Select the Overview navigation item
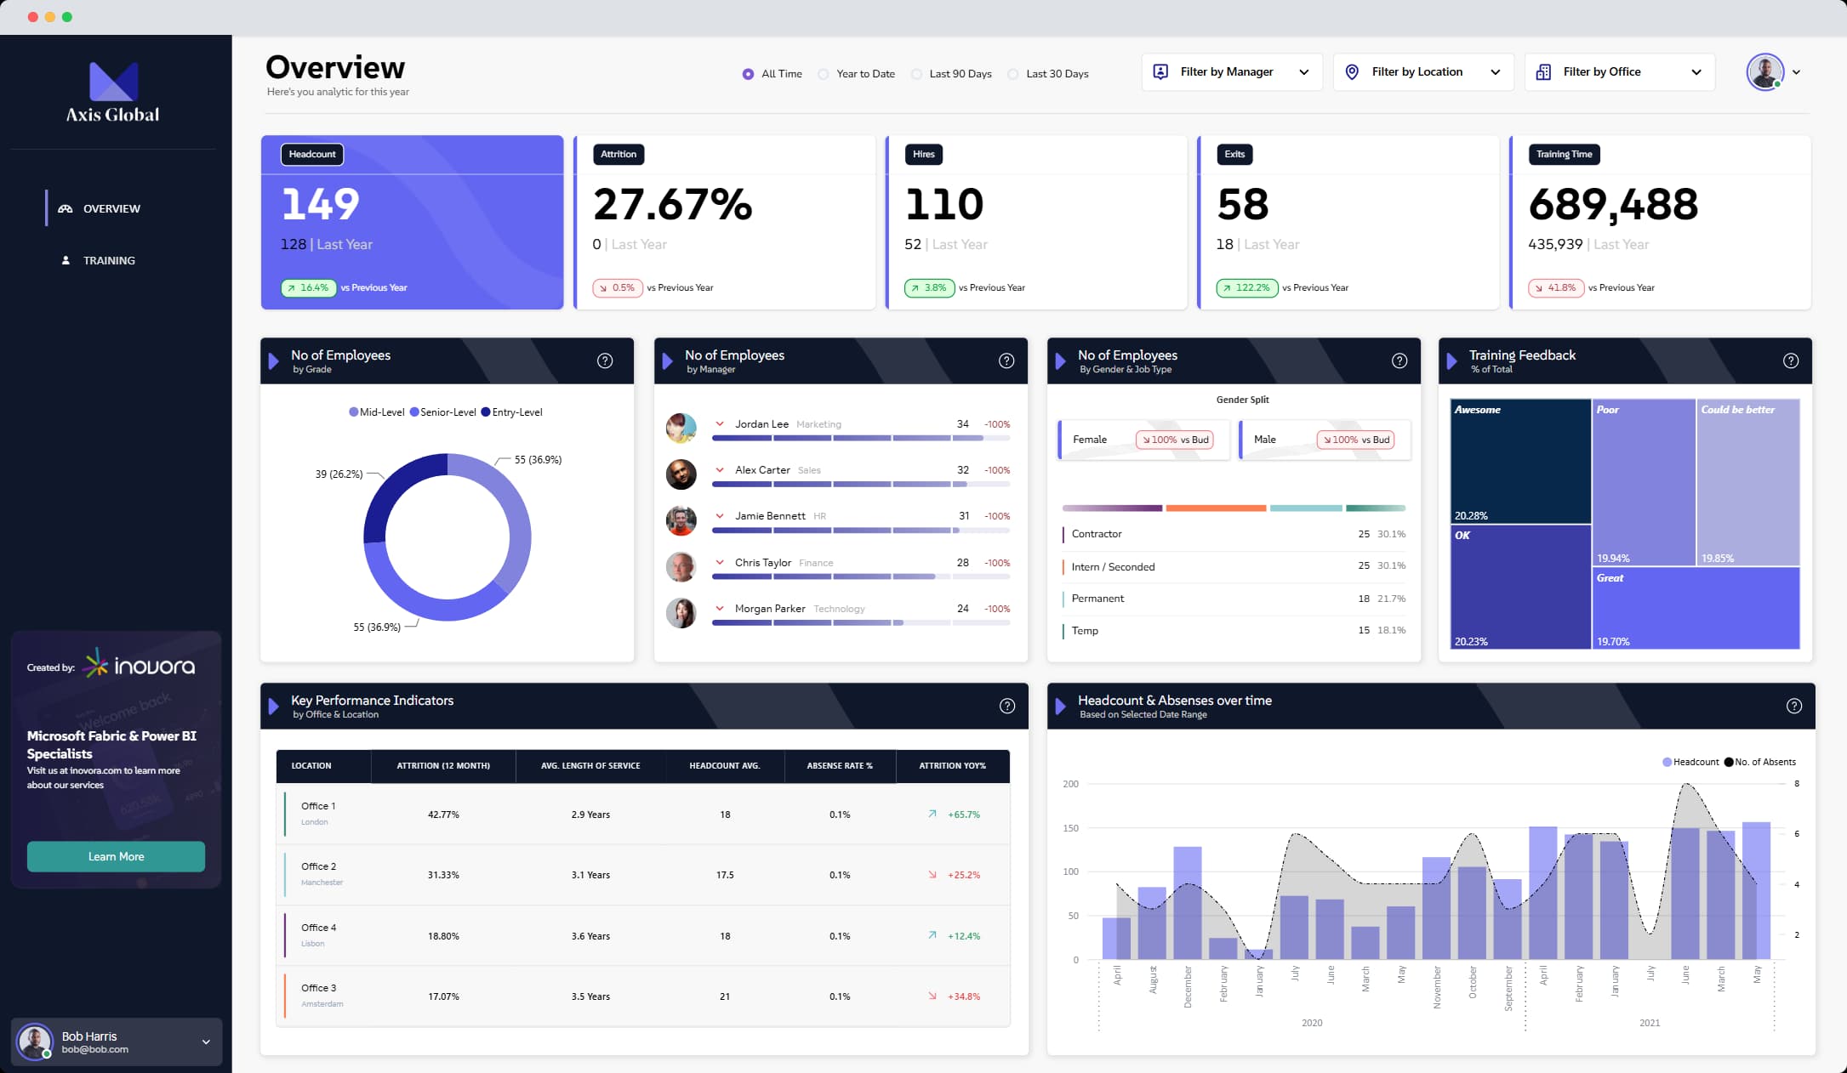Viewport: 1847px width, 1073px height. (x=111, y=208)
